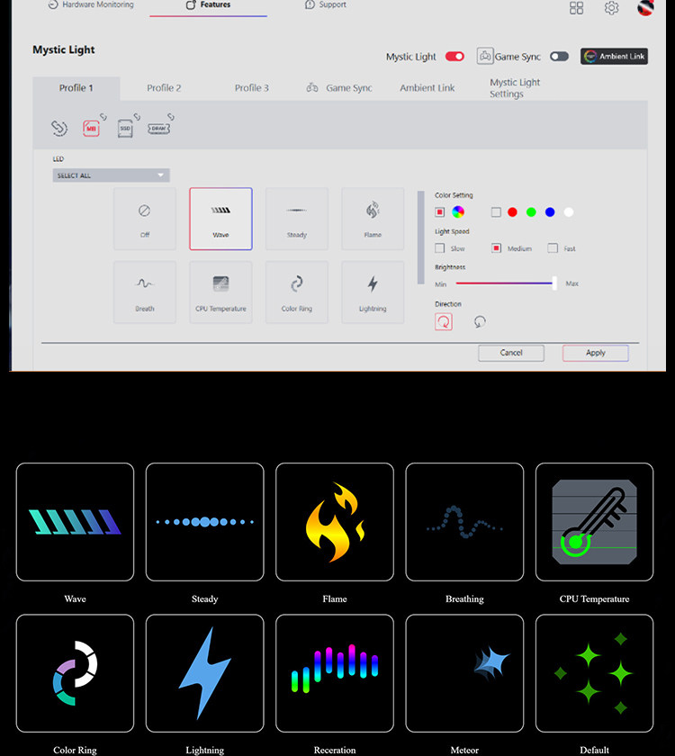This screenshot has width=675, height=756.
Task: Switch to Profile 1 tab
Action: [76, 88]
